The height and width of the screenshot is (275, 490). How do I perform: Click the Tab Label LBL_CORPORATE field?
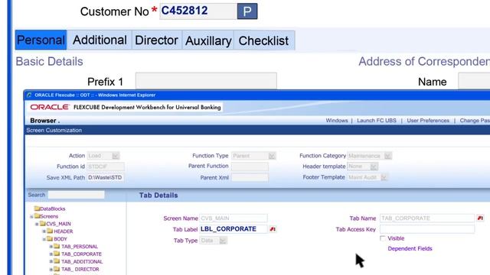234,229
